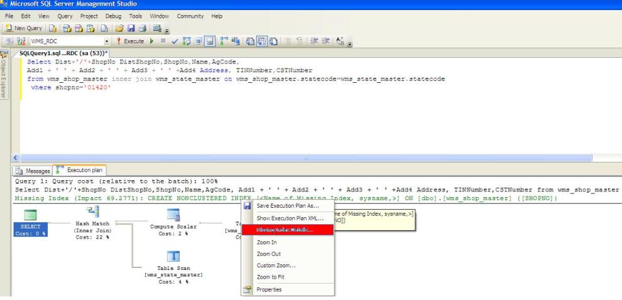
Task: Open the View menu
Action: click(43, 16)
